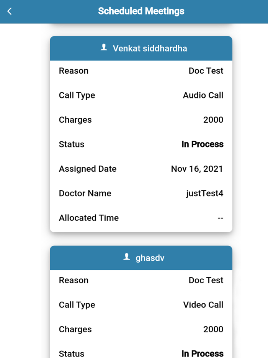Click the Allocated Time dash value
The image size is (268, 358).
[220, 218]
